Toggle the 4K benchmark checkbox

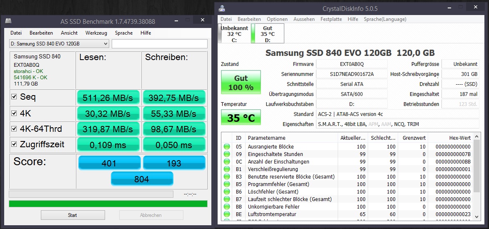pyautogui.click(x=14, y=113)
